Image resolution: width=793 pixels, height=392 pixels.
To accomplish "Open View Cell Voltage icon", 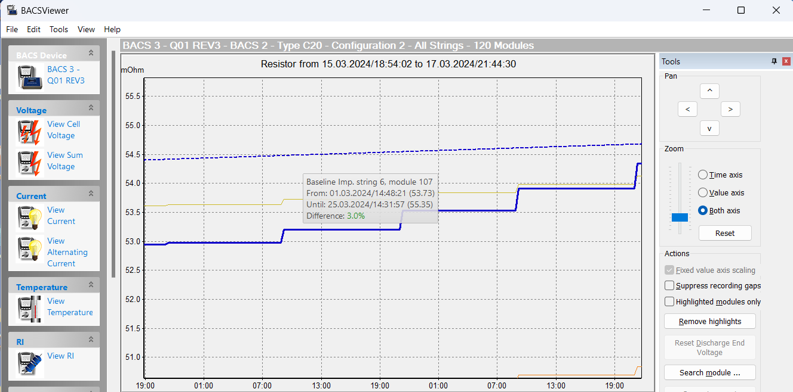I will click(29, 131).
